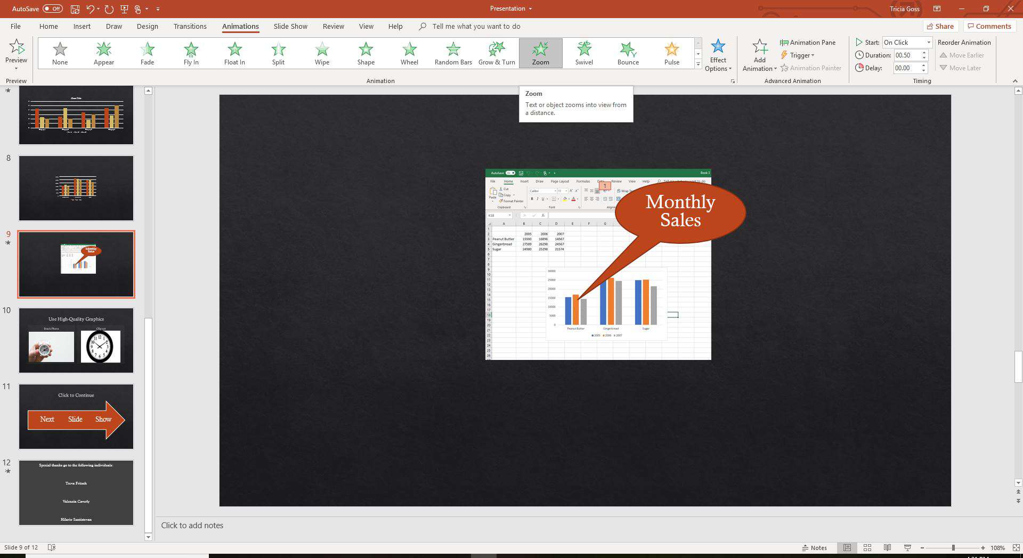Screen dimensions: 1023x558
Task: Customize Quick Access Toolbar dropdown
Action: pyautogui.click(x=158, y=9)
